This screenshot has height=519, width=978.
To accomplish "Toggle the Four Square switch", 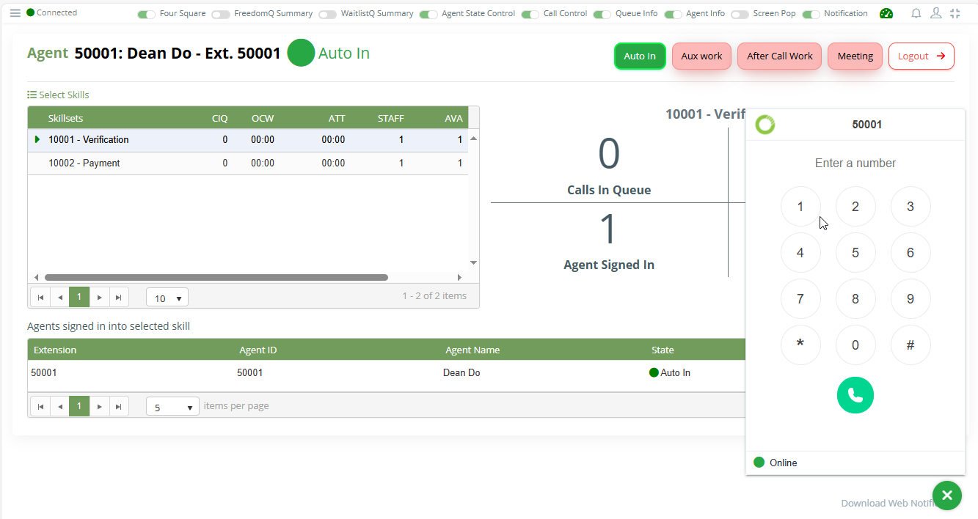I will click(x=147, y=14).
